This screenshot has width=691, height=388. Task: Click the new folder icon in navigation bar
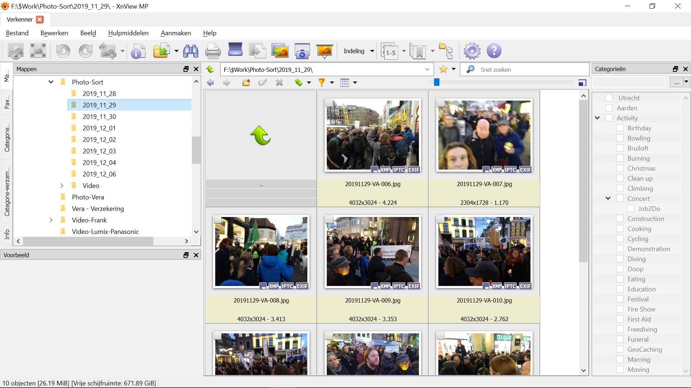pos(246,83)
